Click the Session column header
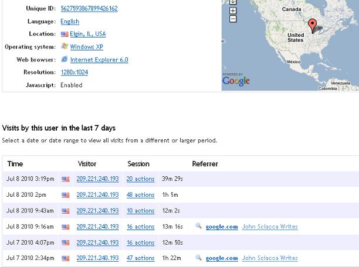The width and height of the screenshot is (359, 267). 138,164
